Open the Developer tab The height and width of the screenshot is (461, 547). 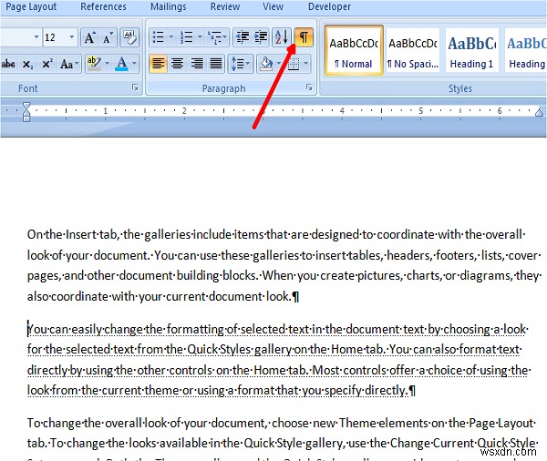tap(329, 6)
